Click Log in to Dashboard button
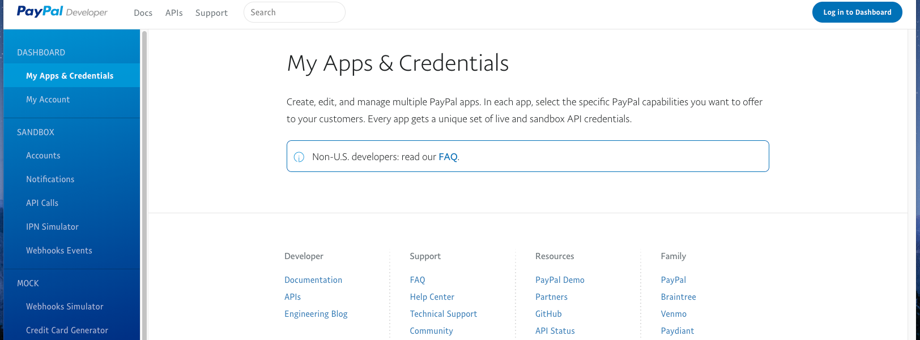 pyautogui.click(x=857, y=12)
